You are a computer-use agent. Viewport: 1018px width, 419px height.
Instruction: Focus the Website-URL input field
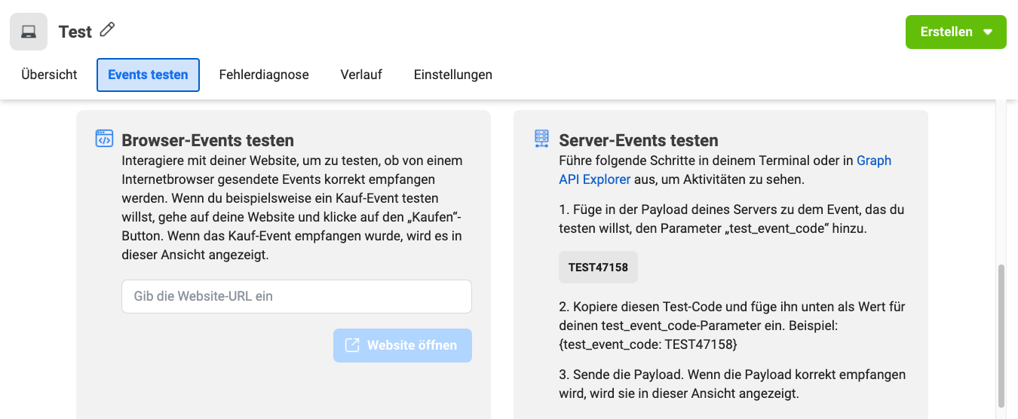[296, 296]
